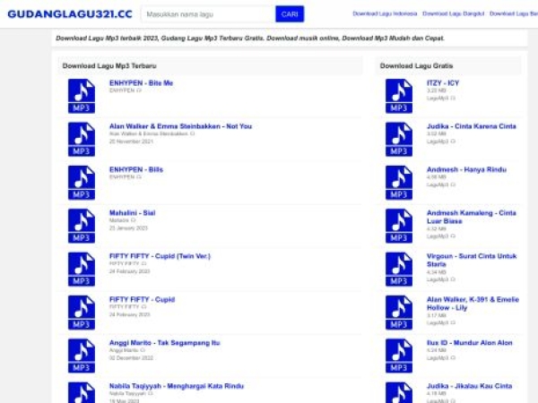Click the GUDANGLAGU321.CC site logo

[70, 14]
